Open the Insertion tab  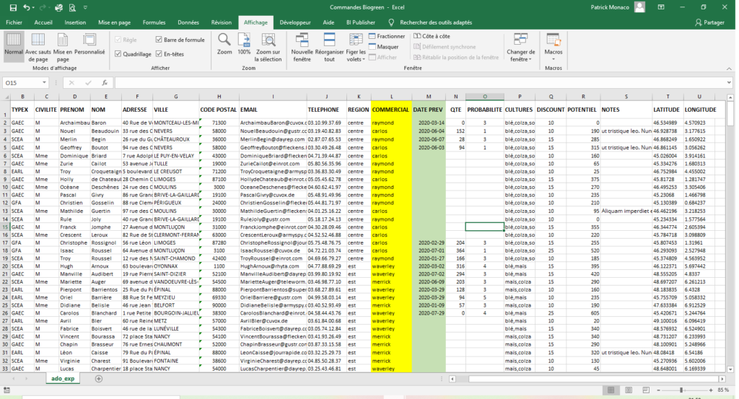pos(75,22)
